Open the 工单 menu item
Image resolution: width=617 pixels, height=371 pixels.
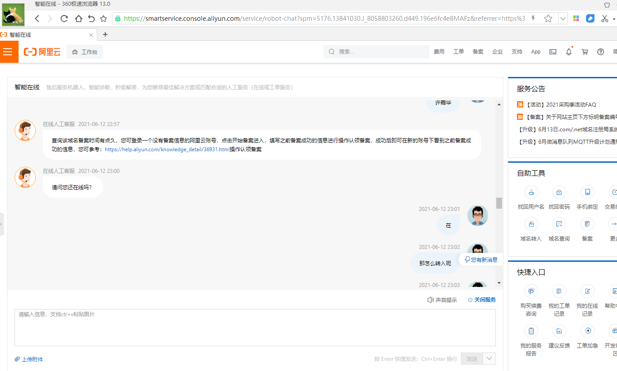[x=459, y=52]
